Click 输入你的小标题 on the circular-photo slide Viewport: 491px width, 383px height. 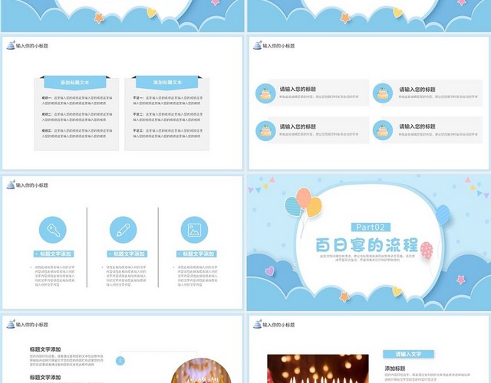click(x=32, y=325)
